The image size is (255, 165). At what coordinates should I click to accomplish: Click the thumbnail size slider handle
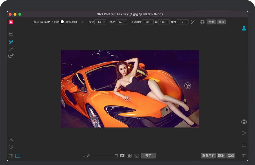point(88,156)
